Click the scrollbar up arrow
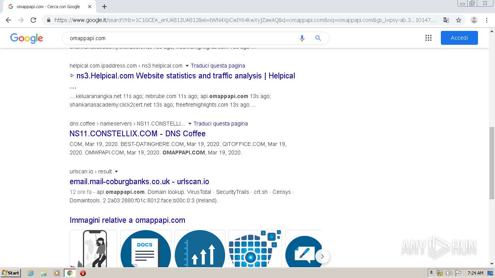The height and width of the screenshot is (278, 495). pos(492,31)
